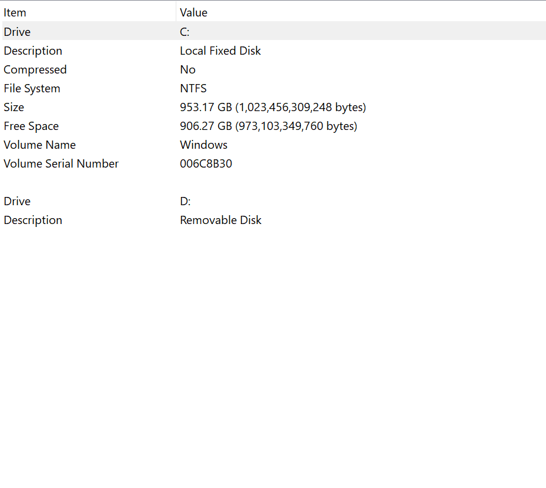Click the Description label beside Local Fixed Disk
The width and height of the screenshot is (546, 488).
[33, 51]
